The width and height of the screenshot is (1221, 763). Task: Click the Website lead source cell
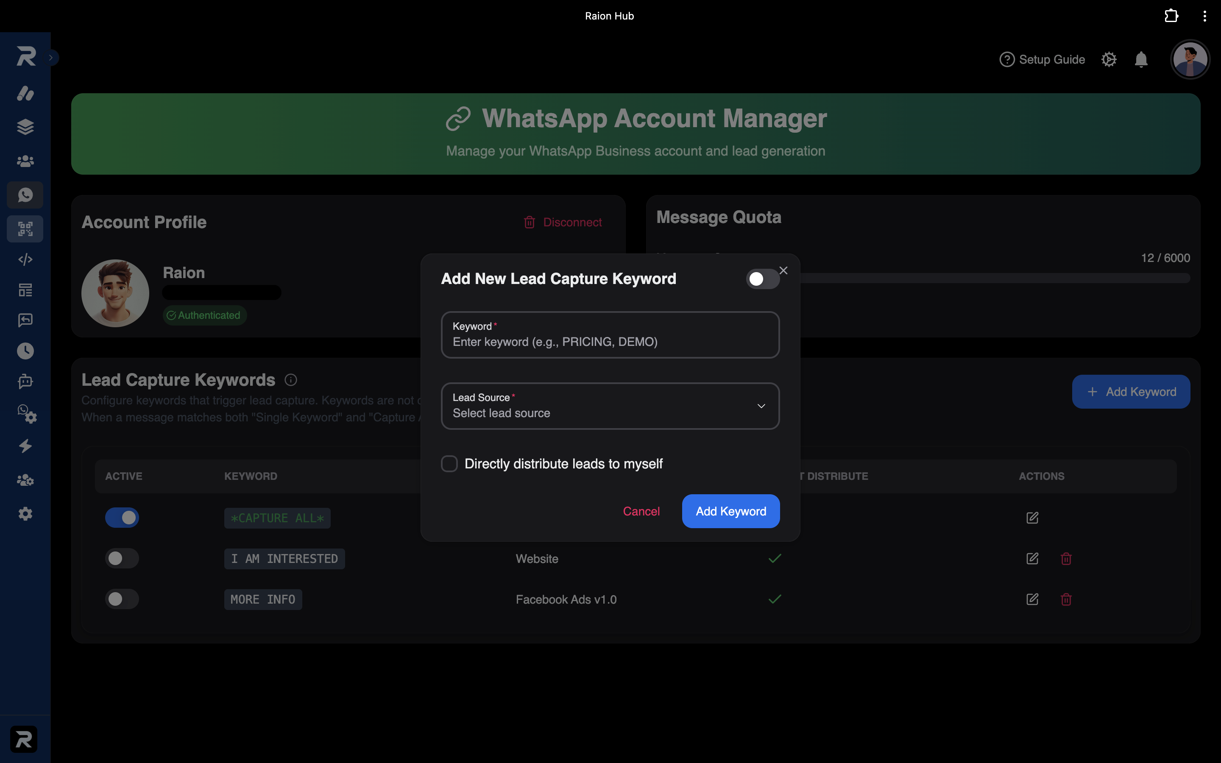[537, 559]
